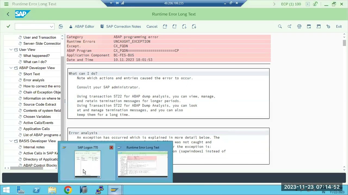The width and height of the screenshot is (348, 195).
Task: Open File Explorer from the taskbar
Action: coord(52,190)
